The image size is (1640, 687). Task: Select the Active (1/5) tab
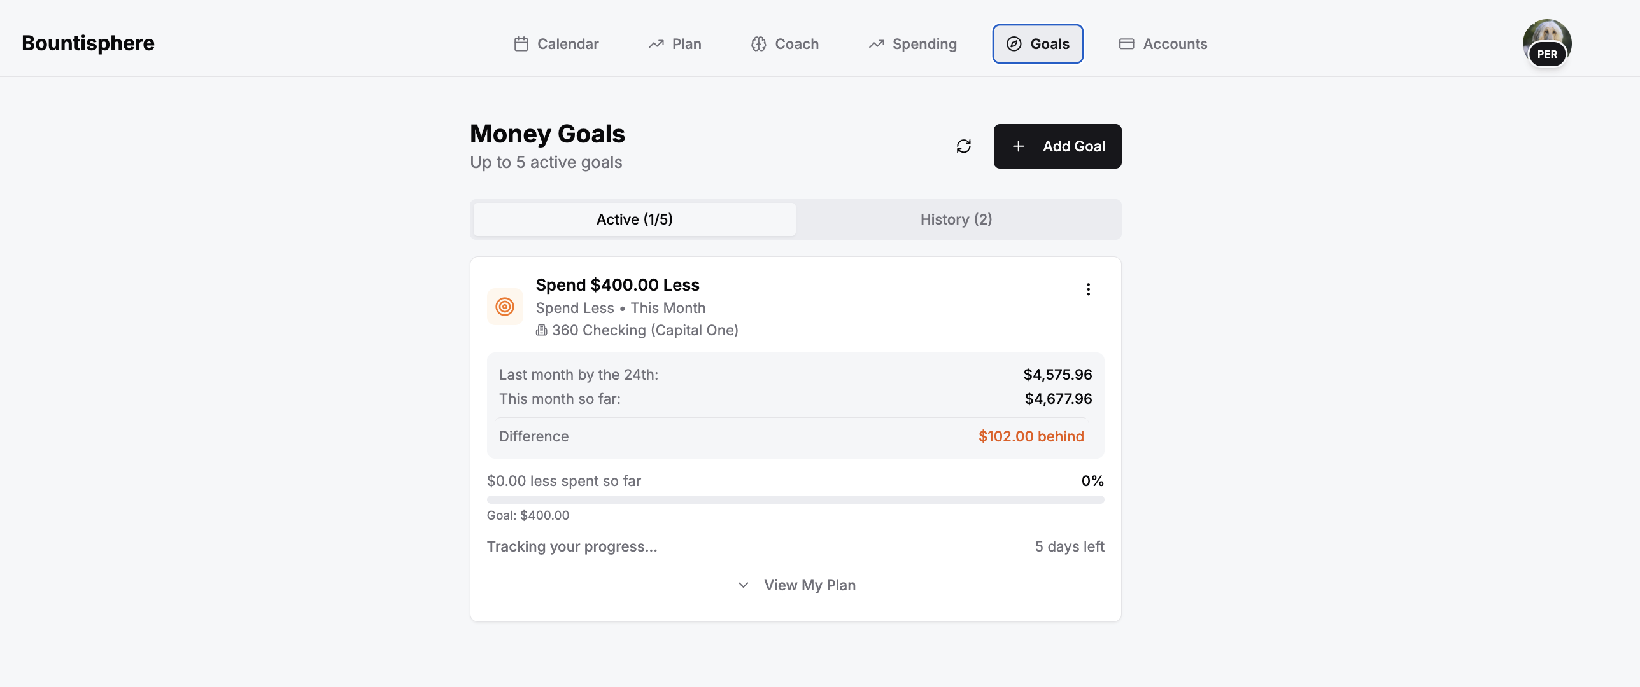click(x=634, y=219)
